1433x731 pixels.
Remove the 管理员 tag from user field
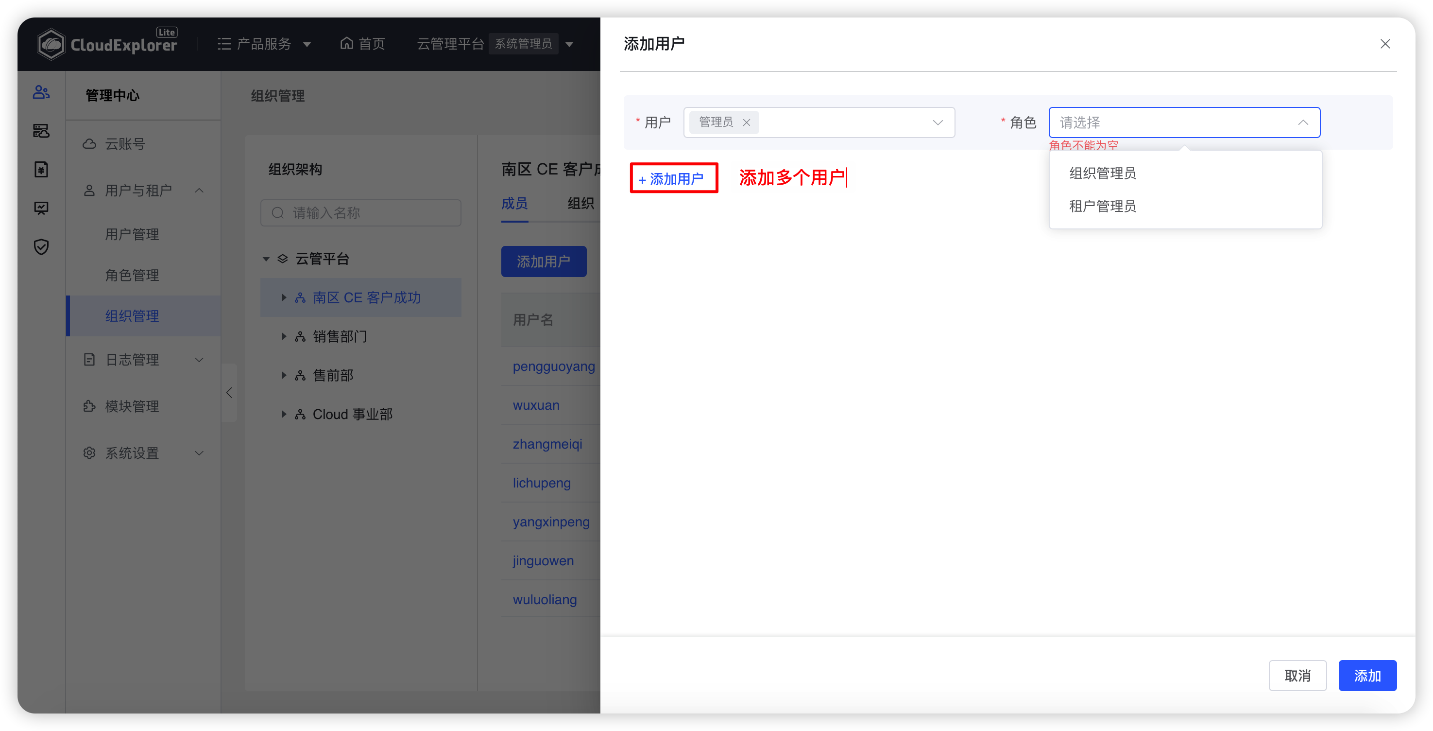[x=747, y=122]
